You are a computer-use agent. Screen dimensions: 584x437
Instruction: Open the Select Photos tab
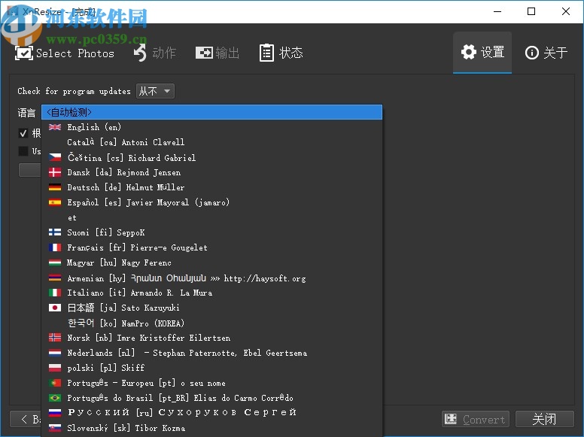coord(65,53)
